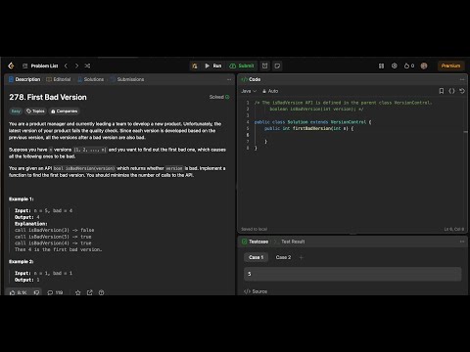Open the help question mark icon
470x352 pixels.
[x=102, y=292]
